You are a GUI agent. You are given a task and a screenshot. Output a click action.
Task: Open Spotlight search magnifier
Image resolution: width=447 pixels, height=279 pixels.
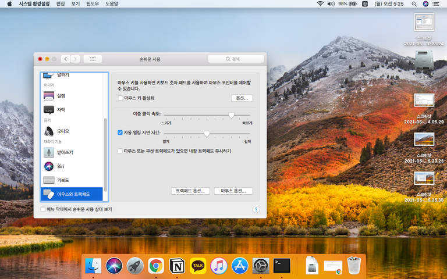(x=414, y=3)
